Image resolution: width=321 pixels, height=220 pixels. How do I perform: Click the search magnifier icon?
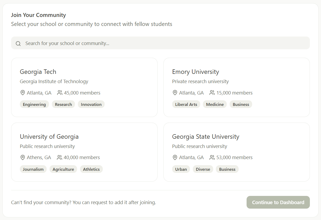pyautogui.click(x=18, y=43)
